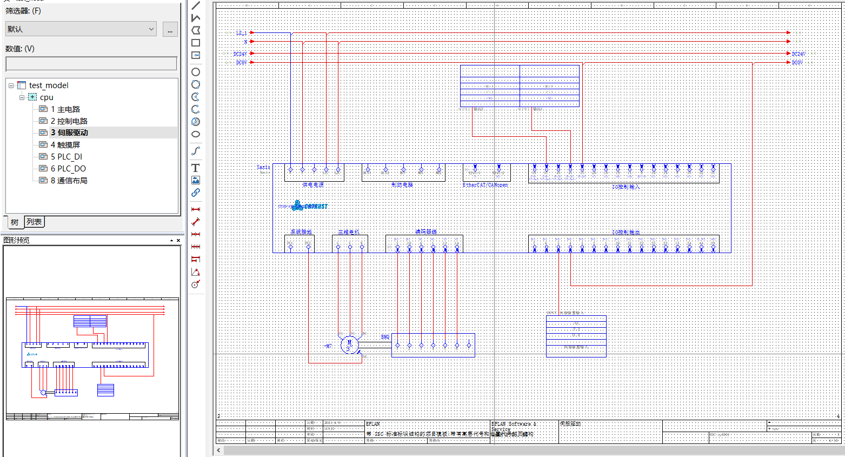Collapse the cpu tree node
The width and height of the screenshot is (845, 457).
coord(22,97)
